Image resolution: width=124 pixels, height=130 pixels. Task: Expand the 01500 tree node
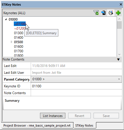point(12,42)
